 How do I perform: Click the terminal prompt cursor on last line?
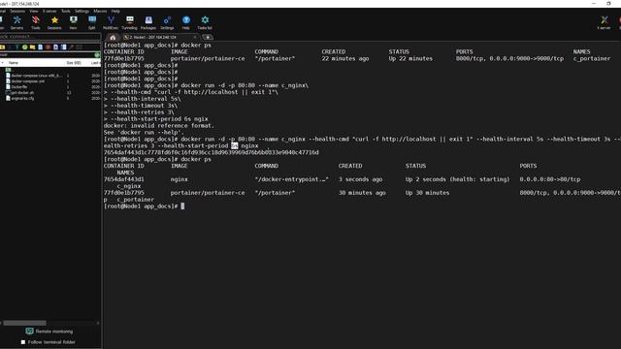click(x=182, y=206)
